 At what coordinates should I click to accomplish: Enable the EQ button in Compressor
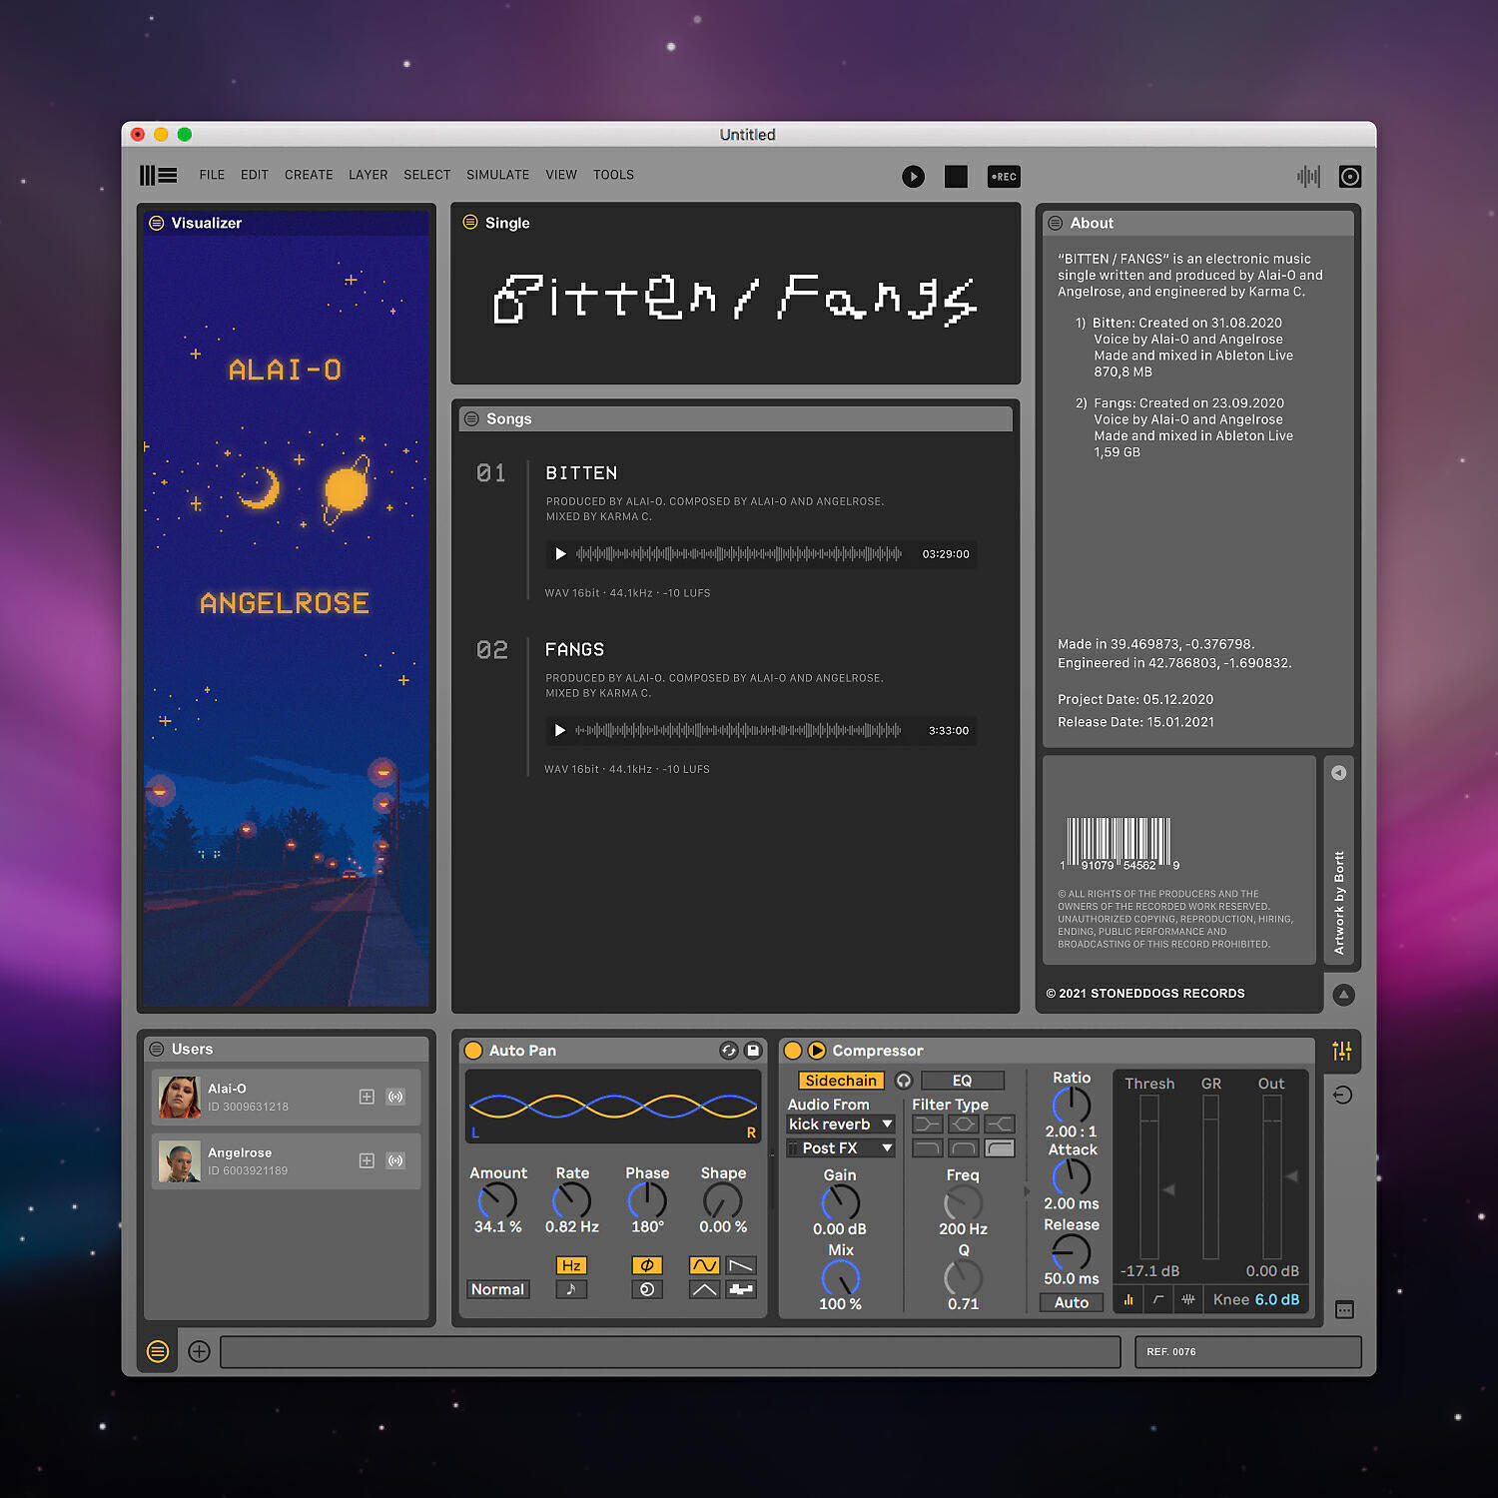point(962,1081)
